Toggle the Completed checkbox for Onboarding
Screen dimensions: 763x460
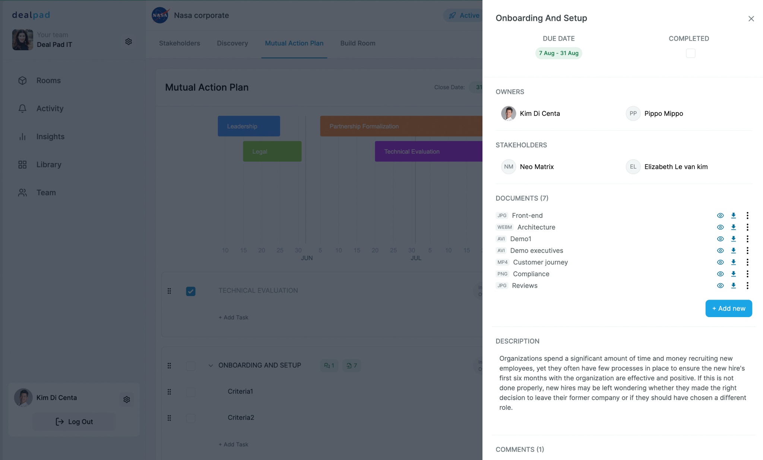click(690, 53)
